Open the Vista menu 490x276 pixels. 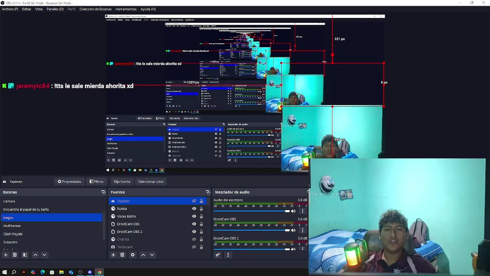39,9
